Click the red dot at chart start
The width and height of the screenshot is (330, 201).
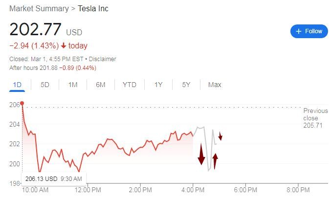[22, 103]
